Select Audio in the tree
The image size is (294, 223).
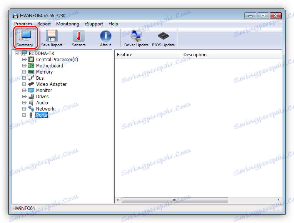click(x=42, y=103)
